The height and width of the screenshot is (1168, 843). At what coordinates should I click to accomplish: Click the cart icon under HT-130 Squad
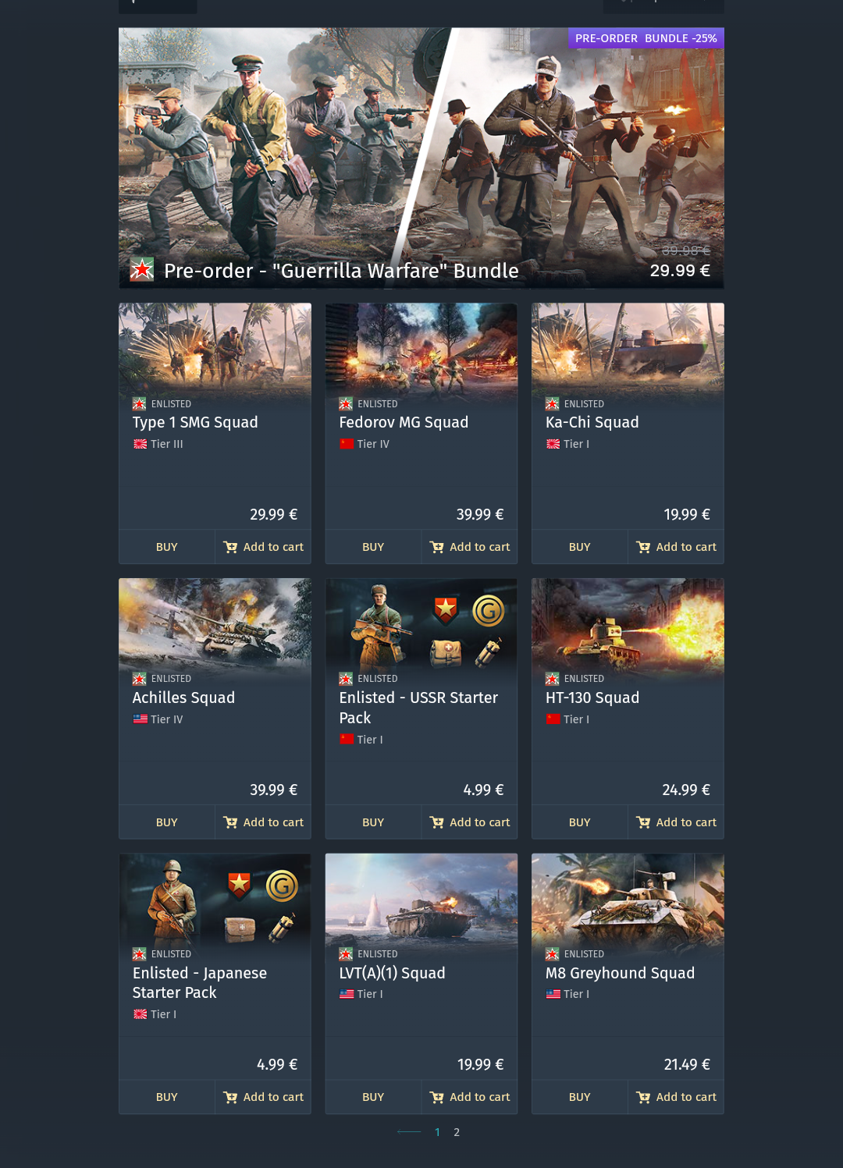click(x=643, y=822)
